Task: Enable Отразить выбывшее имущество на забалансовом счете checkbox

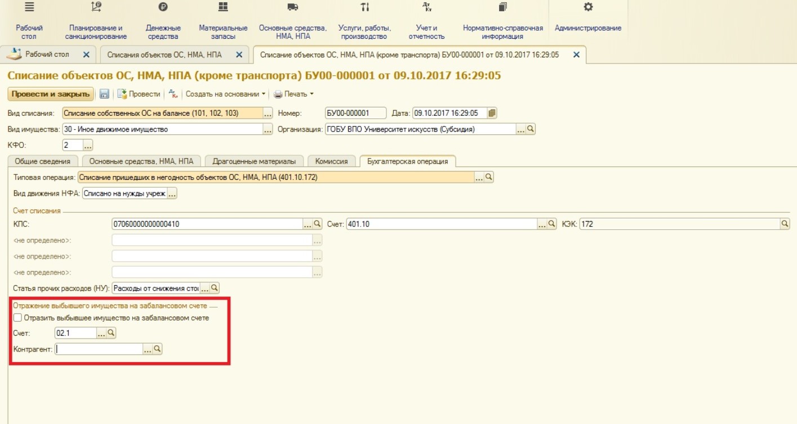Action: pos(17,318)
